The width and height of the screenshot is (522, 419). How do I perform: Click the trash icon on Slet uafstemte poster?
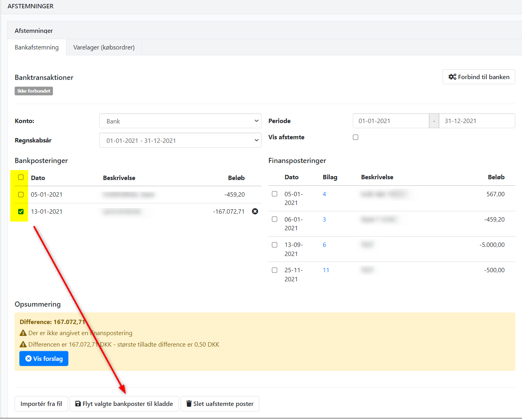pyautogui.click(x=189, y=404)
